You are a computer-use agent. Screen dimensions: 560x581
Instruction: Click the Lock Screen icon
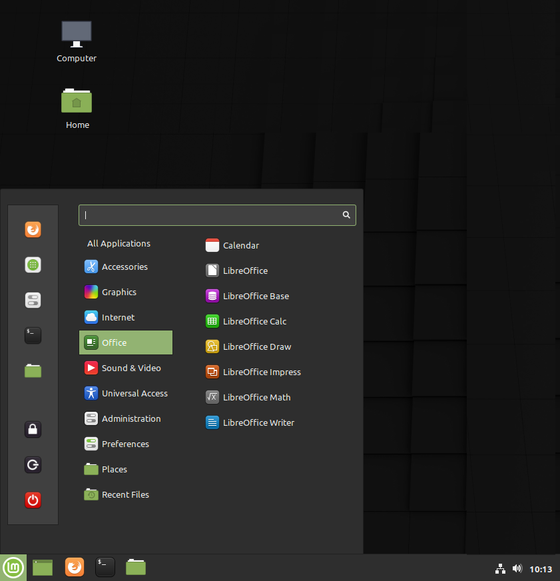tap(33, 430)
